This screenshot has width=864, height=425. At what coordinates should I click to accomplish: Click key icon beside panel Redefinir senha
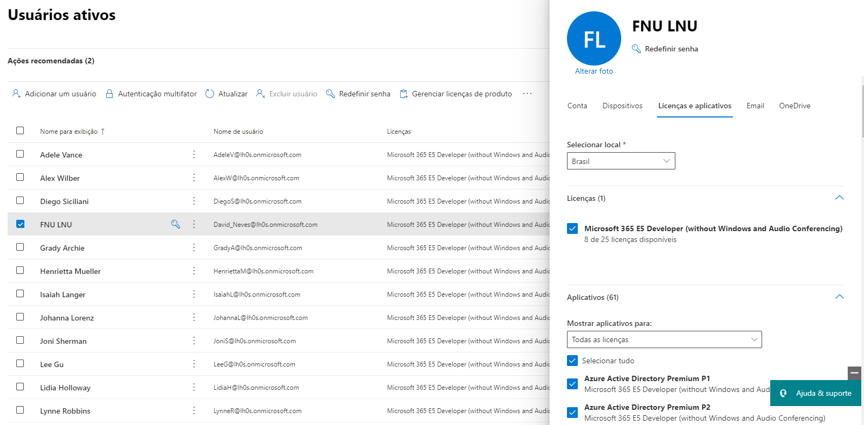[x=636, y=49]
